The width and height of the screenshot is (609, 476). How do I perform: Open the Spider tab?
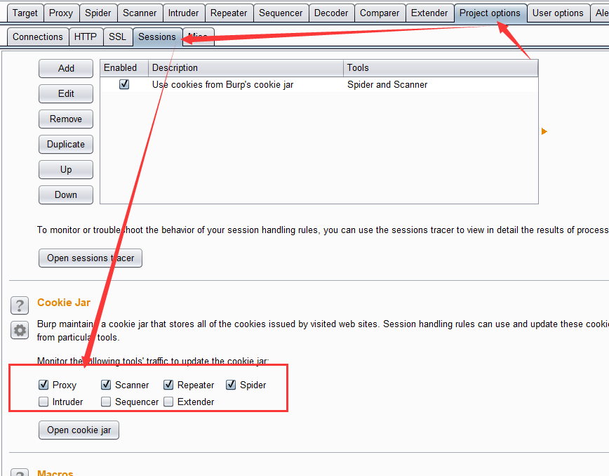point(98,13)
